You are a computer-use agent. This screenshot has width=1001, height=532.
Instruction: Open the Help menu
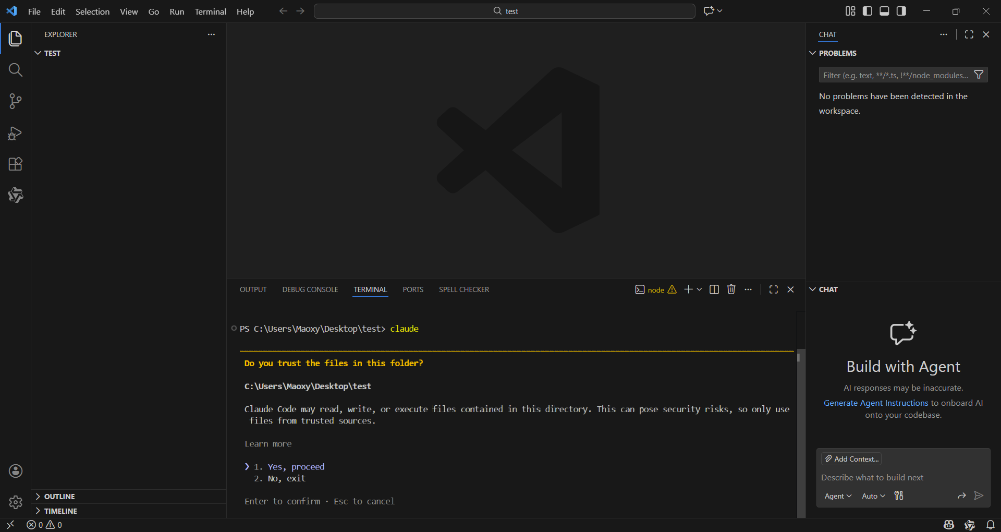point(245,11)
